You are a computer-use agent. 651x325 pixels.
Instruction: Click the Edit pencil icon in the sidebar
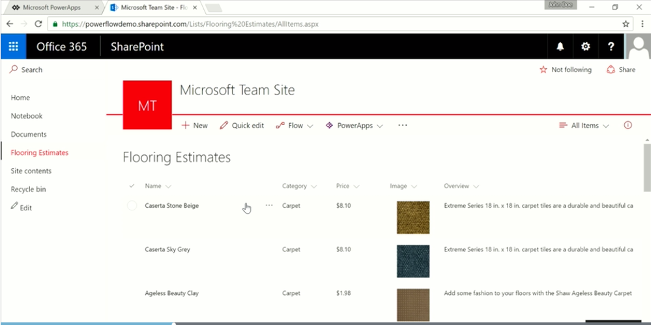coord(14,205)
